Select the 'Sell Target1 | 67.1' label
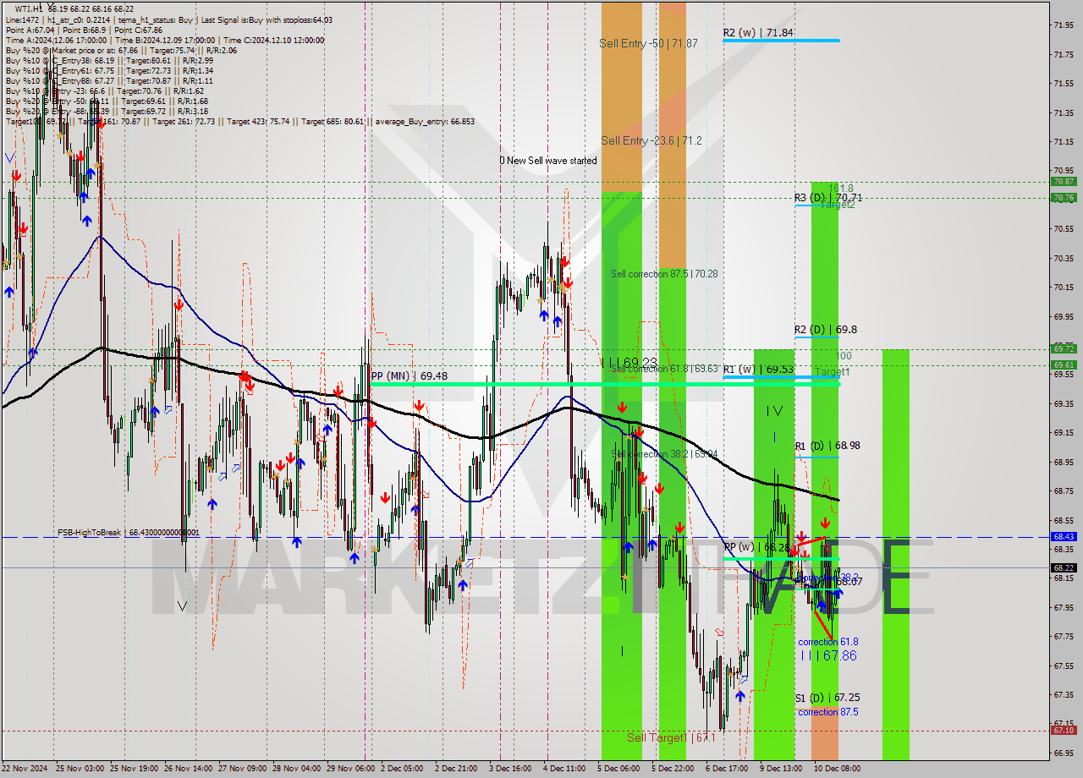Viewport: 1083px width, 778px height. 671,737
